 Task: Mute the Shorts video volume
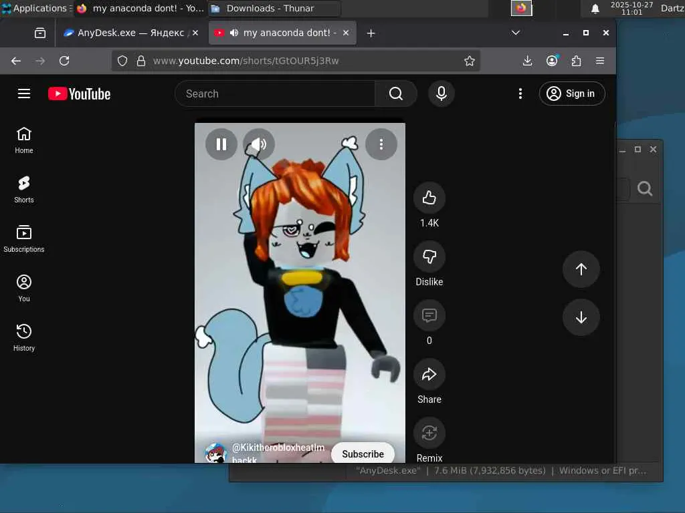click(x=259, y=144)
